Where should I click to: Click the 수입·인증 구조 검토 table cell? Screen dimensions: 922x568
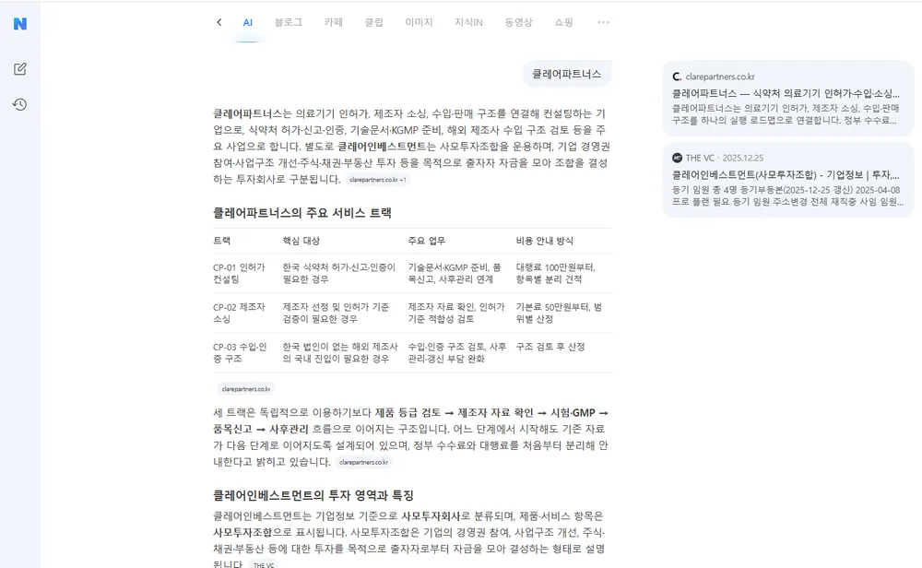pyautogui.click(x=457, y=353)
